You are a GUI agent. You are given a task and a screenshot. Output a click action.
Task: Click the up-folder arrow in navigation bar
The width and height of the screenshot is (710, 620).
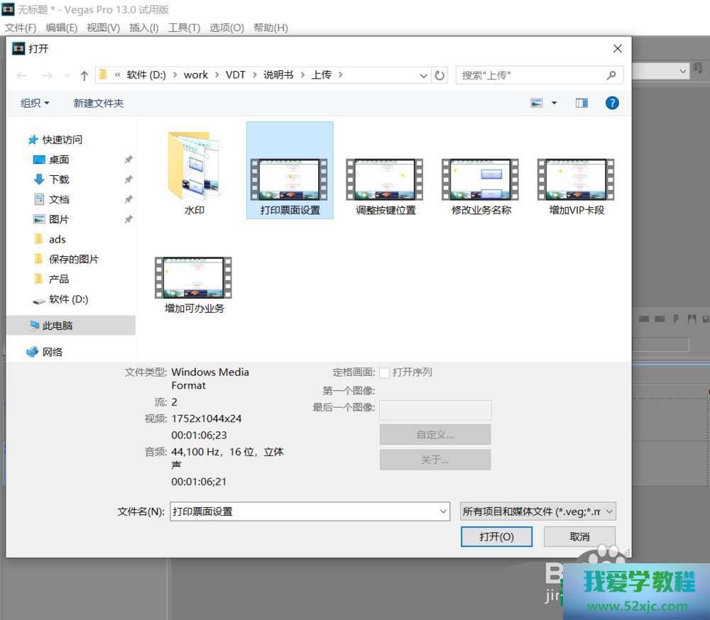(84, 75)
